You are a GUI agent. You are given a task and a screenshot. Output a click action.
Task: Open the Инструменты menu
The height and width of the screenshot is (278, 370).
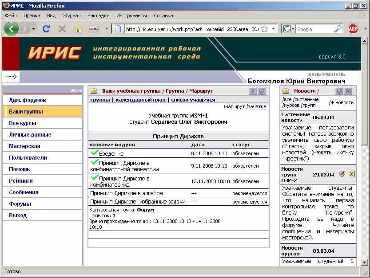[131, 16]
